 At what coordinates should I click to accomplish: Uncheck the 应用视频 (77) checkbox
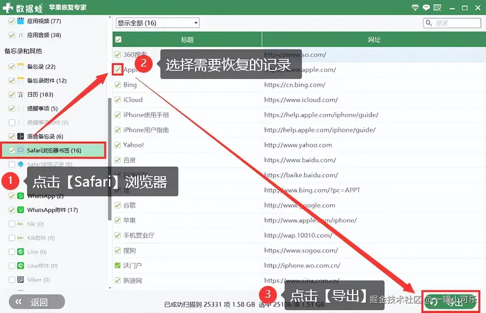(x=12, y=21)
